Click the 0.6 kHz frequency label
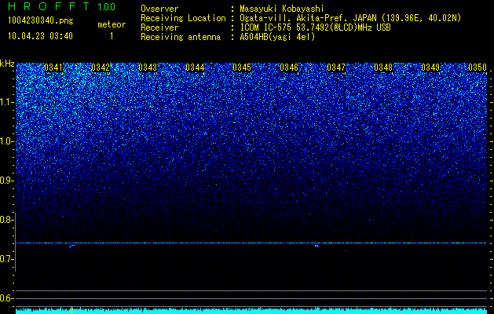This screenshot has width=494, height=314. click(x=7, y=298)
